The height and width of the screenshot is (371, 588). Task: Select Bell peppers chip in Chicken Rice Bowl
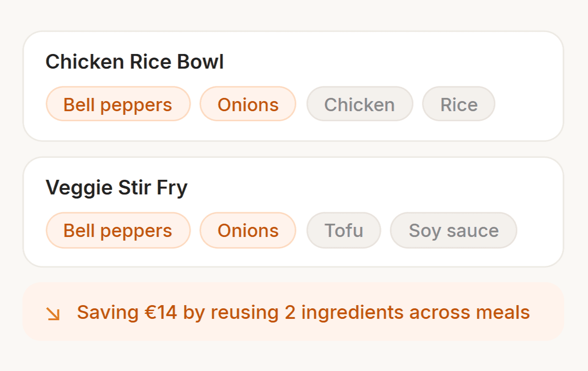(x=118, y=105)
